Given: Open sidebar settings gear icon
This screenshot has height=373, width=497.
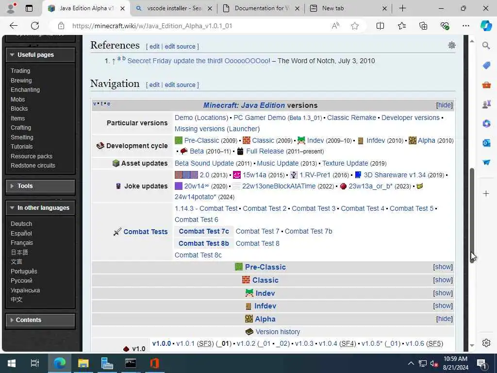Looking at the screenshot, I should 486,343.
